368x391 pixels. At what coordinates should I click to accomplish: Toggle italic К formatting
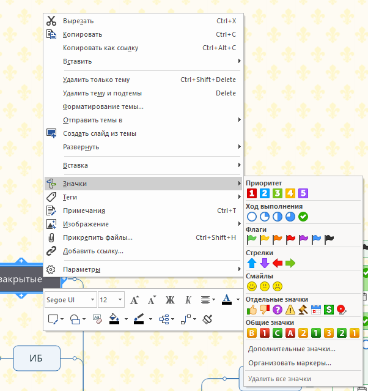[188, 300]
